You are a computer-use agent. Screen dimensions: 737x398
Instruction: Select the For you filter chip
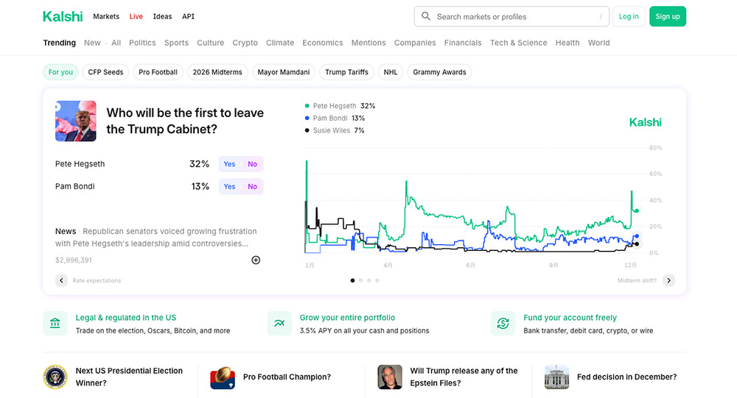click(60, 72)
